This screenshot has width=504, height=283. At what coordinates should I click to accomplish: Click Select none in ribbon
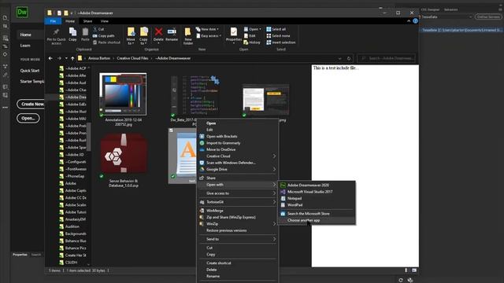pyautogui.click(x=278, y=36)
